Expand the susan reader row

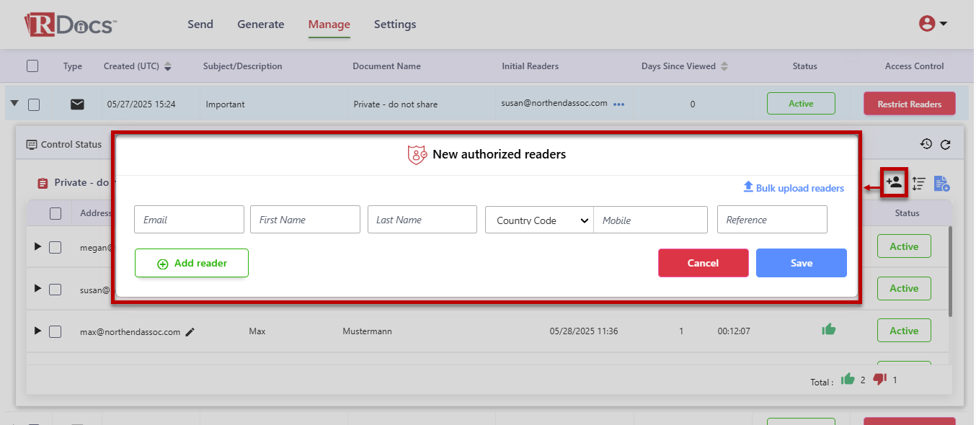[x=38, y=288]
